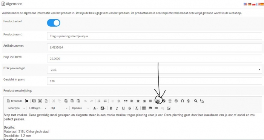The width and height of the screenshot is (264, 140).
Task: Click the 'Details:' bold text in editor
Action: 9,128
